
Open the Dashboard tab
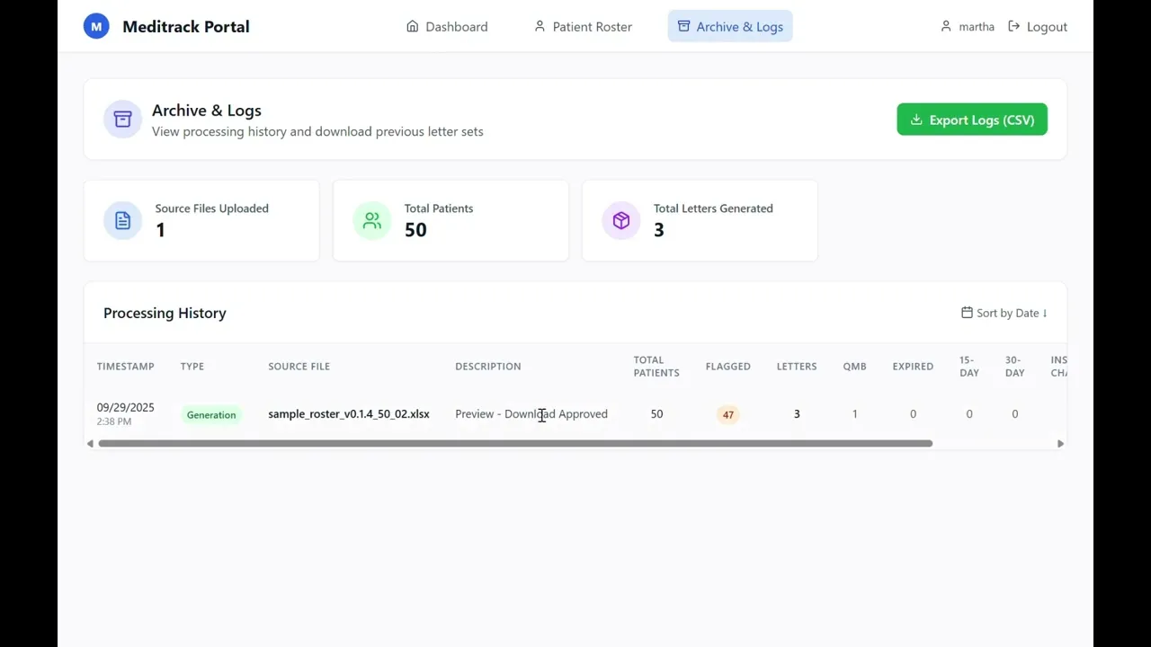point(447,27)
